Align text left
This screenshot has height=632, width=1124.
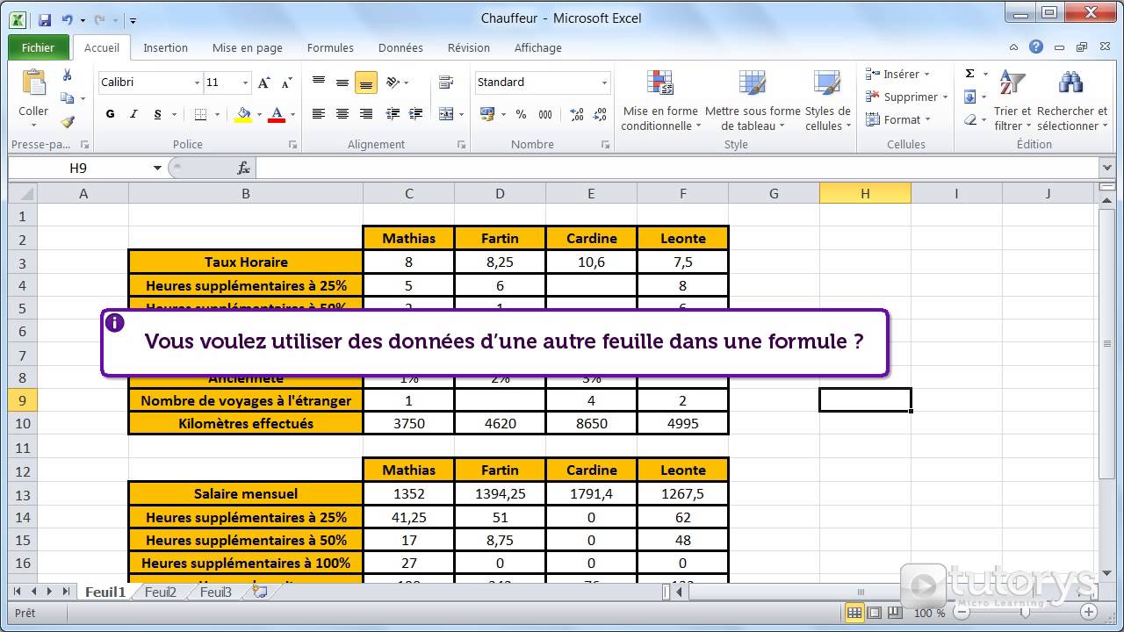click(x=319, y=114)
